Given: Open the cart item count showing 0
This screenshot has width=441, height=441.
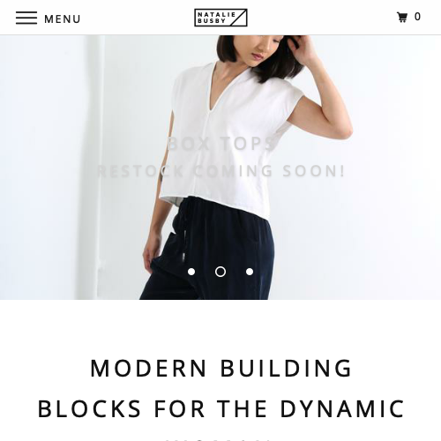Looking at the screenshot, I should [x=417, y=17].
